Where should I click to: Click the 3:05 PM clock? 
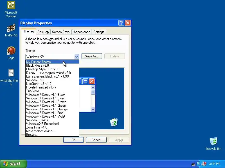coord(215,164)
